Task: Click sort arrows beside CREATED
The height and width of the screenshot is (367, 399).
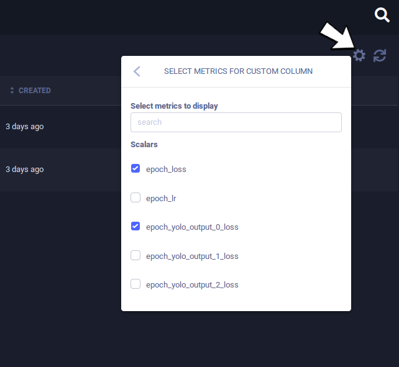Action: coord(12,91)
